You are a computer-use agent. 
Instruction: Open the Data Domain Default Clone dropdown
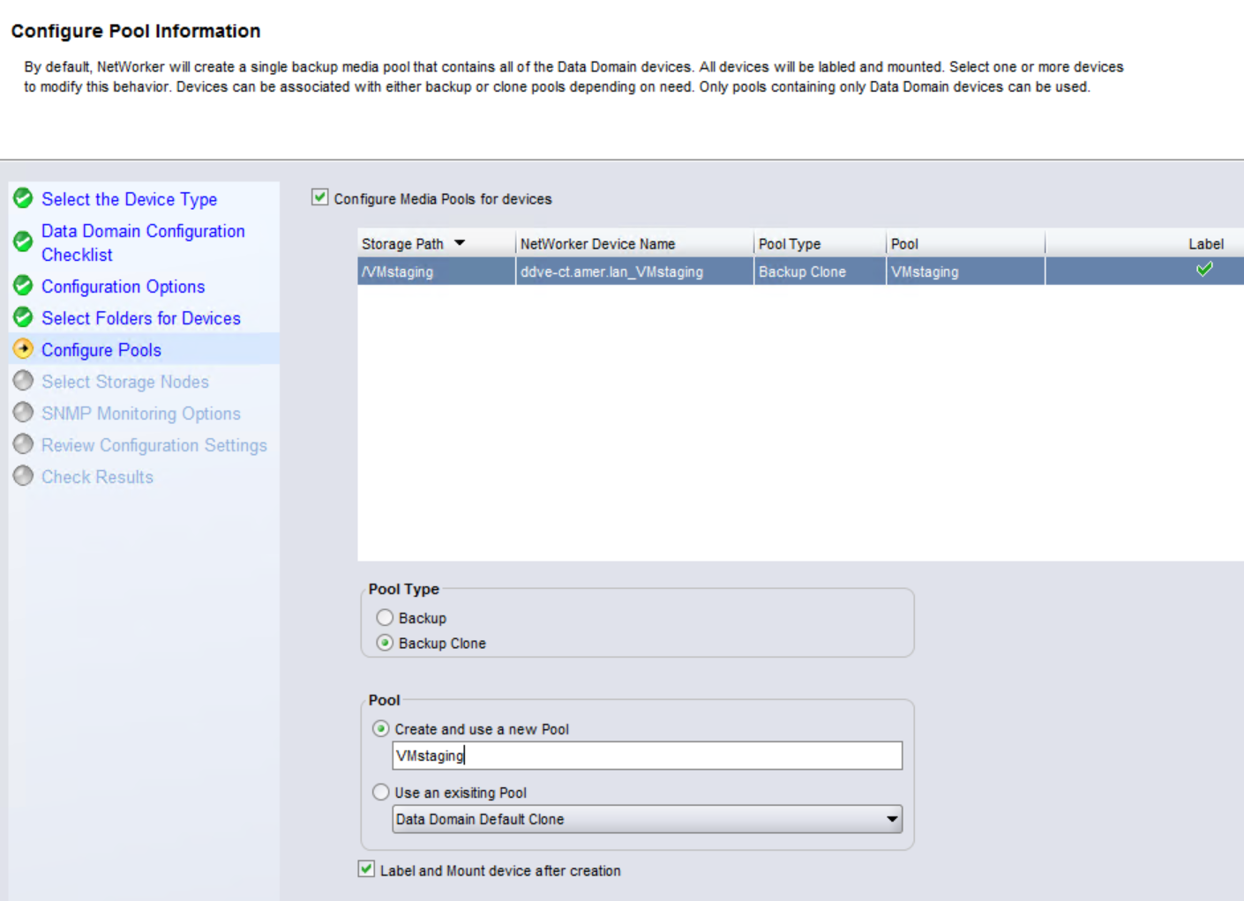(892, 819)
